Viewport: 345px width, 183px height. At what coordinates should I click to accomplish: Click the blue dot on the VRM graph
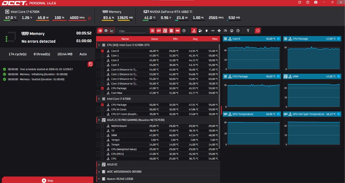pyautogui.click(x=338, y=77)
